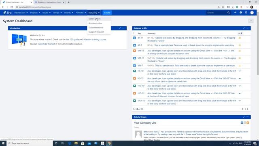Open the Boards dropdown menu

pos(68,13)
